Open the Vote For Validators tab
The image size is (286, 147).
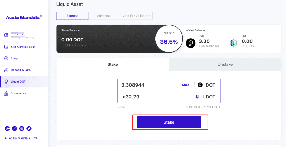[136, 16]
